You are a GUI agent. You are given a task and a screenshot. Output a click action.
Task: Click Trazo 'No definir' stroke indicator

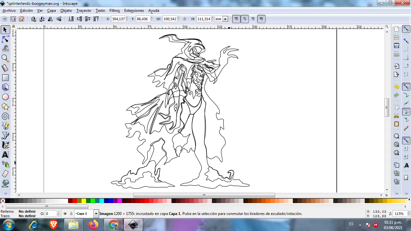[27, 216]
